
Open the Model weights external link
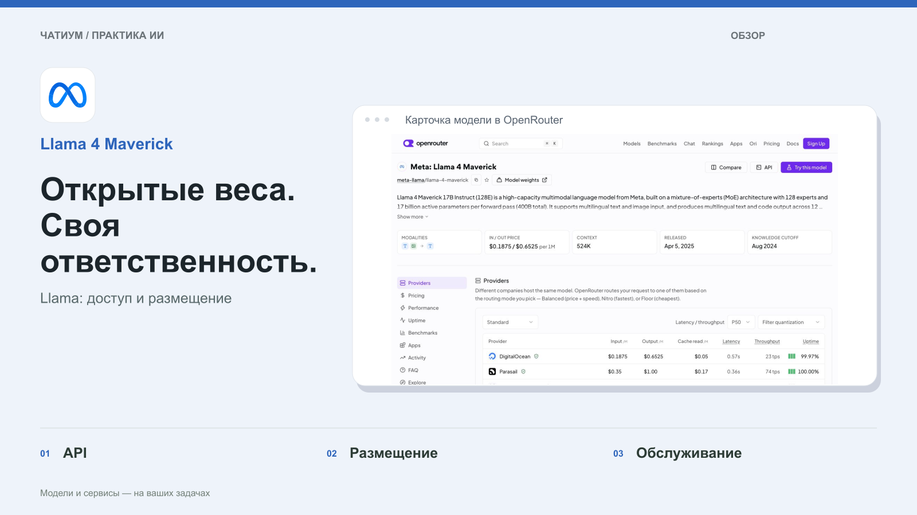(x=522, y=180)
